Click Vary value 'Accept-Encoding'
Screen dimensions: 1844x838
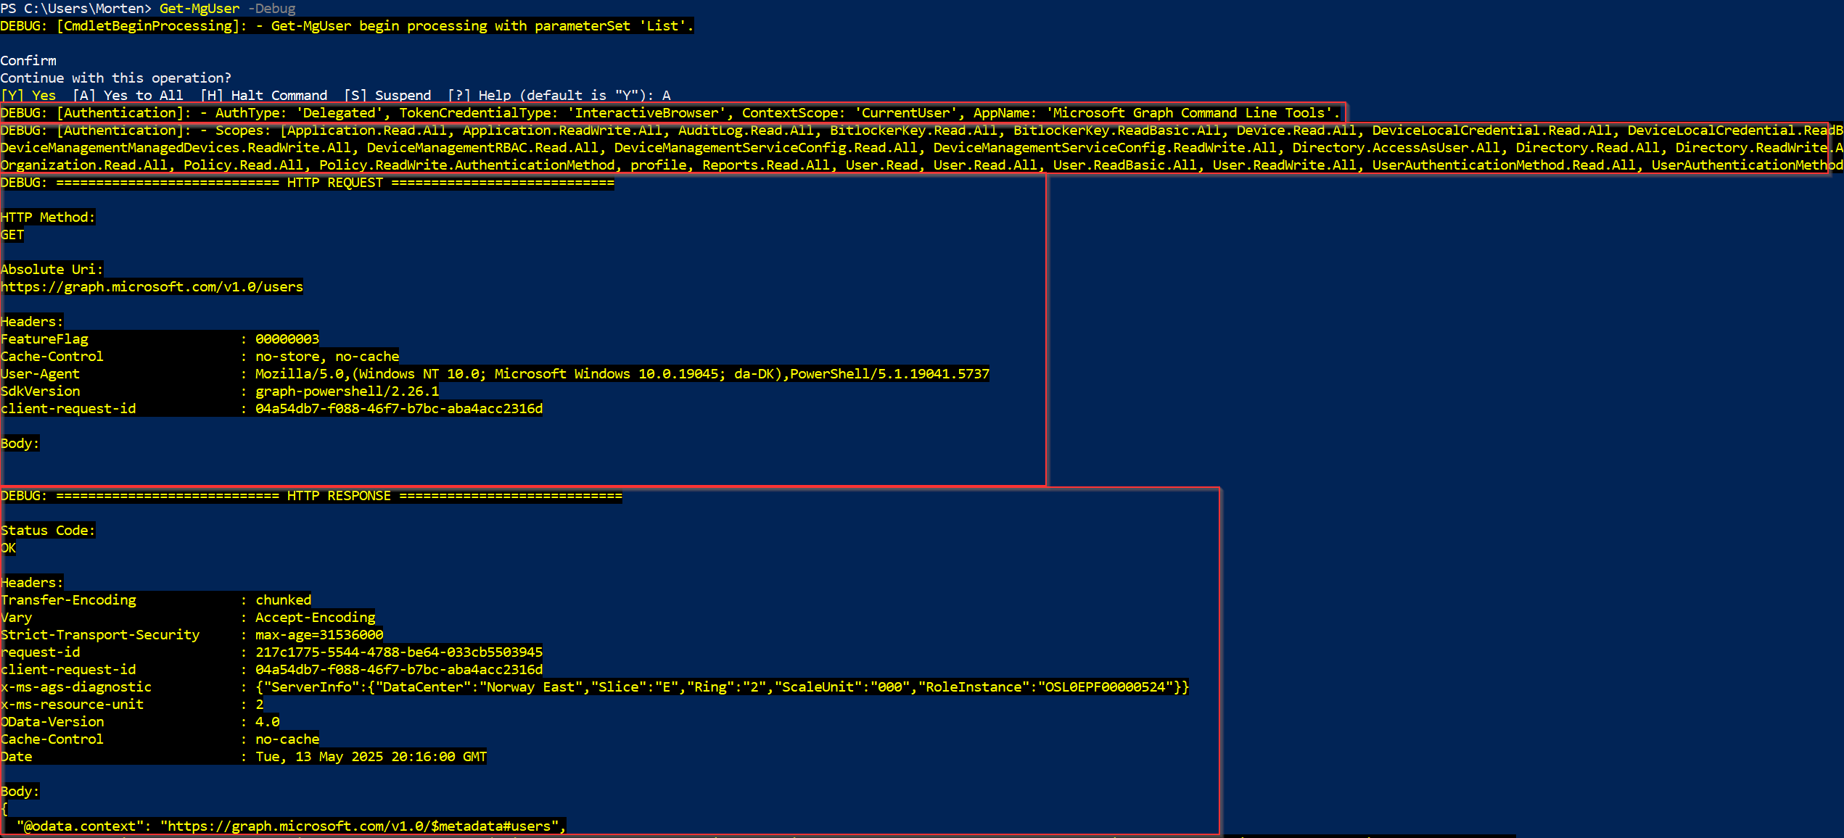[x=316, y=618]
